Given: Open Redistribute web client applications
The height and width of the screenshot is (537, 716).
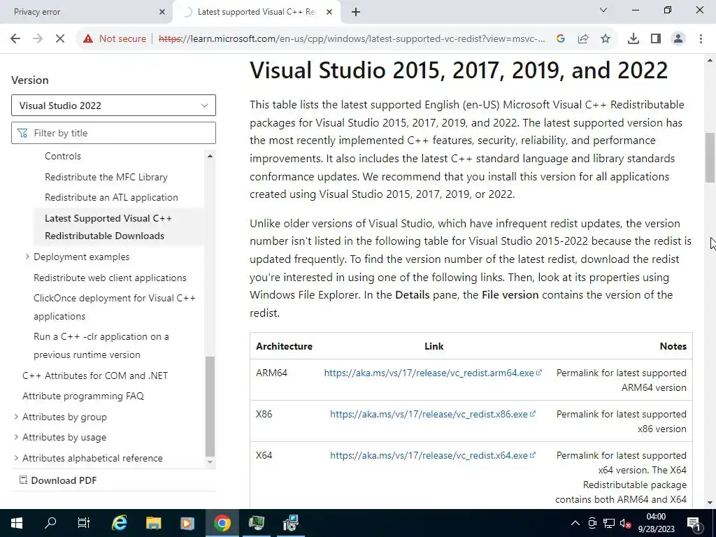Looking at the screenshot, I should pyautogui.click(x=110, y=278).
